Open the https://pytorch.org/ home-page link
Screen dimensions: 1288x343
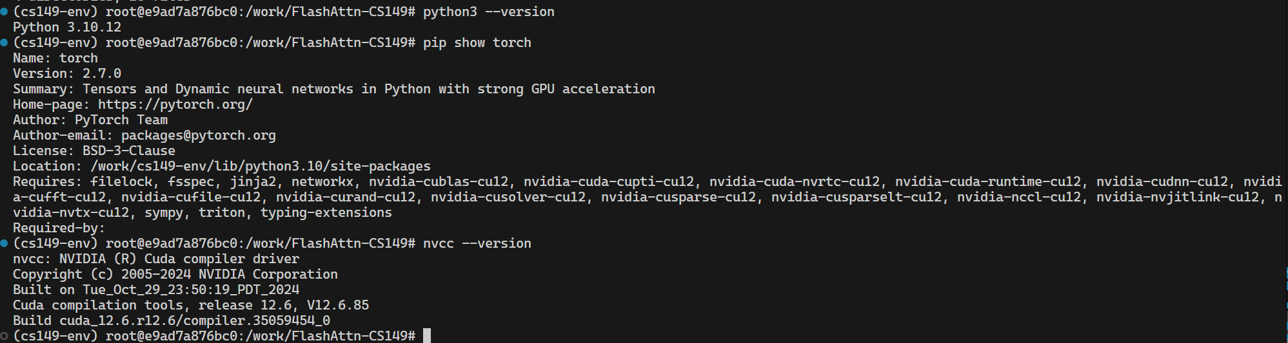click(175, 104)
